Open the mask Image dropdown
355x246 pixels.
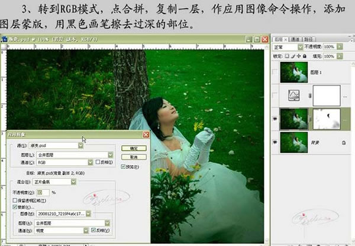click(88, 214)
